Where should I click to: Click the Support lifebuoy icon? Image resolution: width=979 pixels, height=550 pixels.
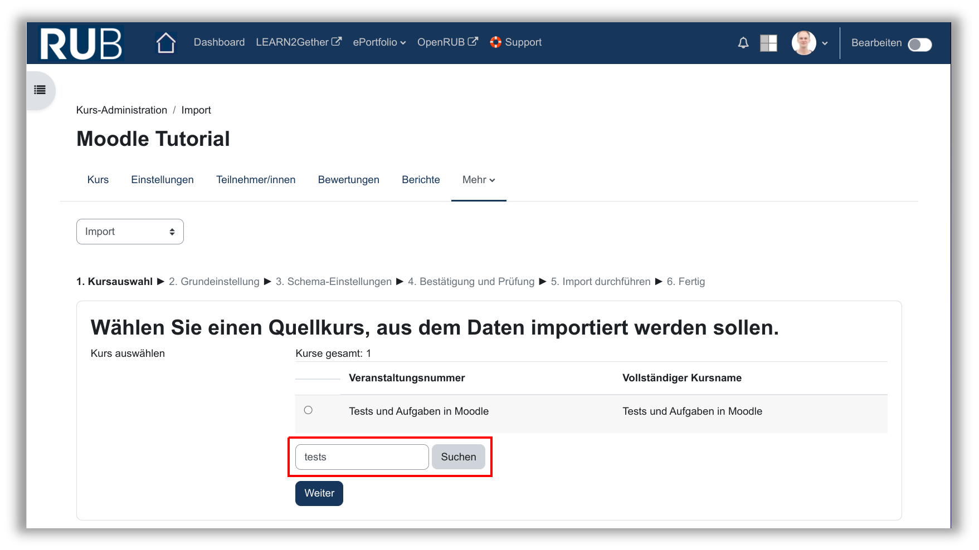495,42
